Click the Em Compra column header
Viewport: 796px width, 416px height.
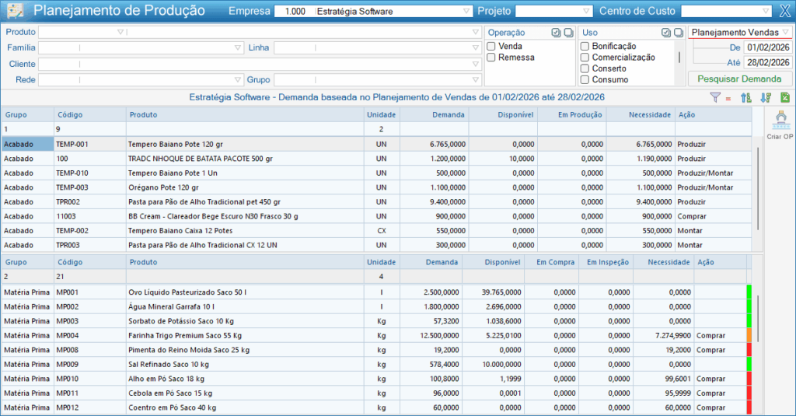[552, 263]
